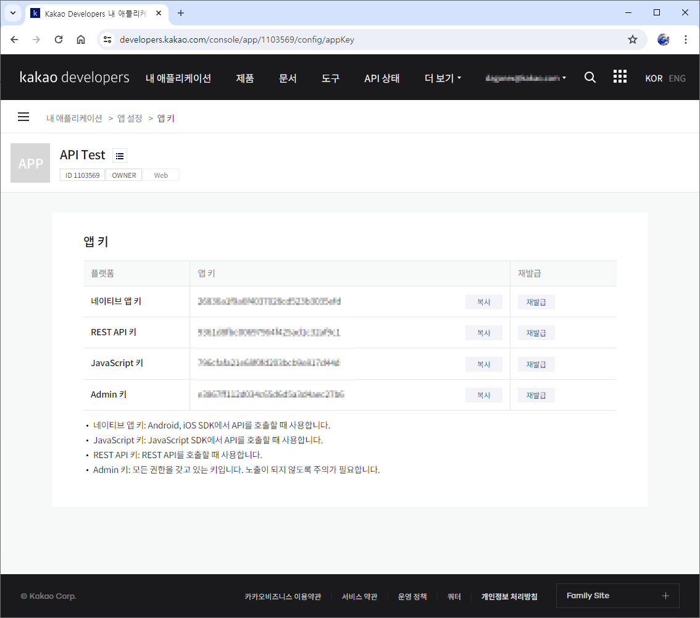Reissue the REST API 키
Image resolution: width=700 pixels, height=618 pixels.
(536, 333)
